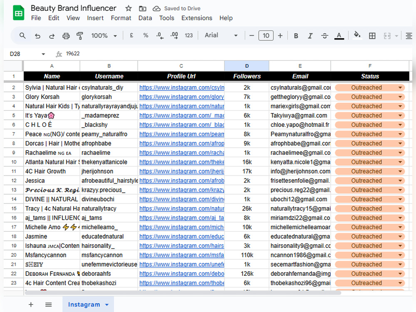Decrease decimal places

(x=160, y=35)
